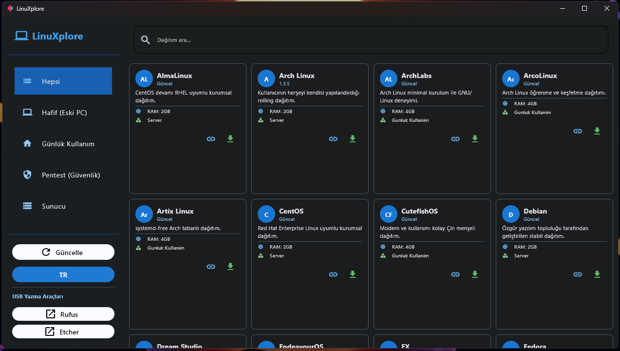620x351 pixels.
Task: Click the search magnifier icon
Action: coord(145,40)
